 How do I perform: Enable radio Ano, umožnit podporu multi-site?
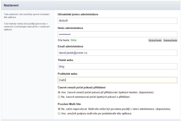tap(59, 113)
